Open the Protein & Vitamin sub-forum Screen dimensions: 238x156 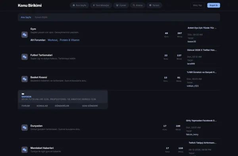pyautogui.click(x=69, y=40)
